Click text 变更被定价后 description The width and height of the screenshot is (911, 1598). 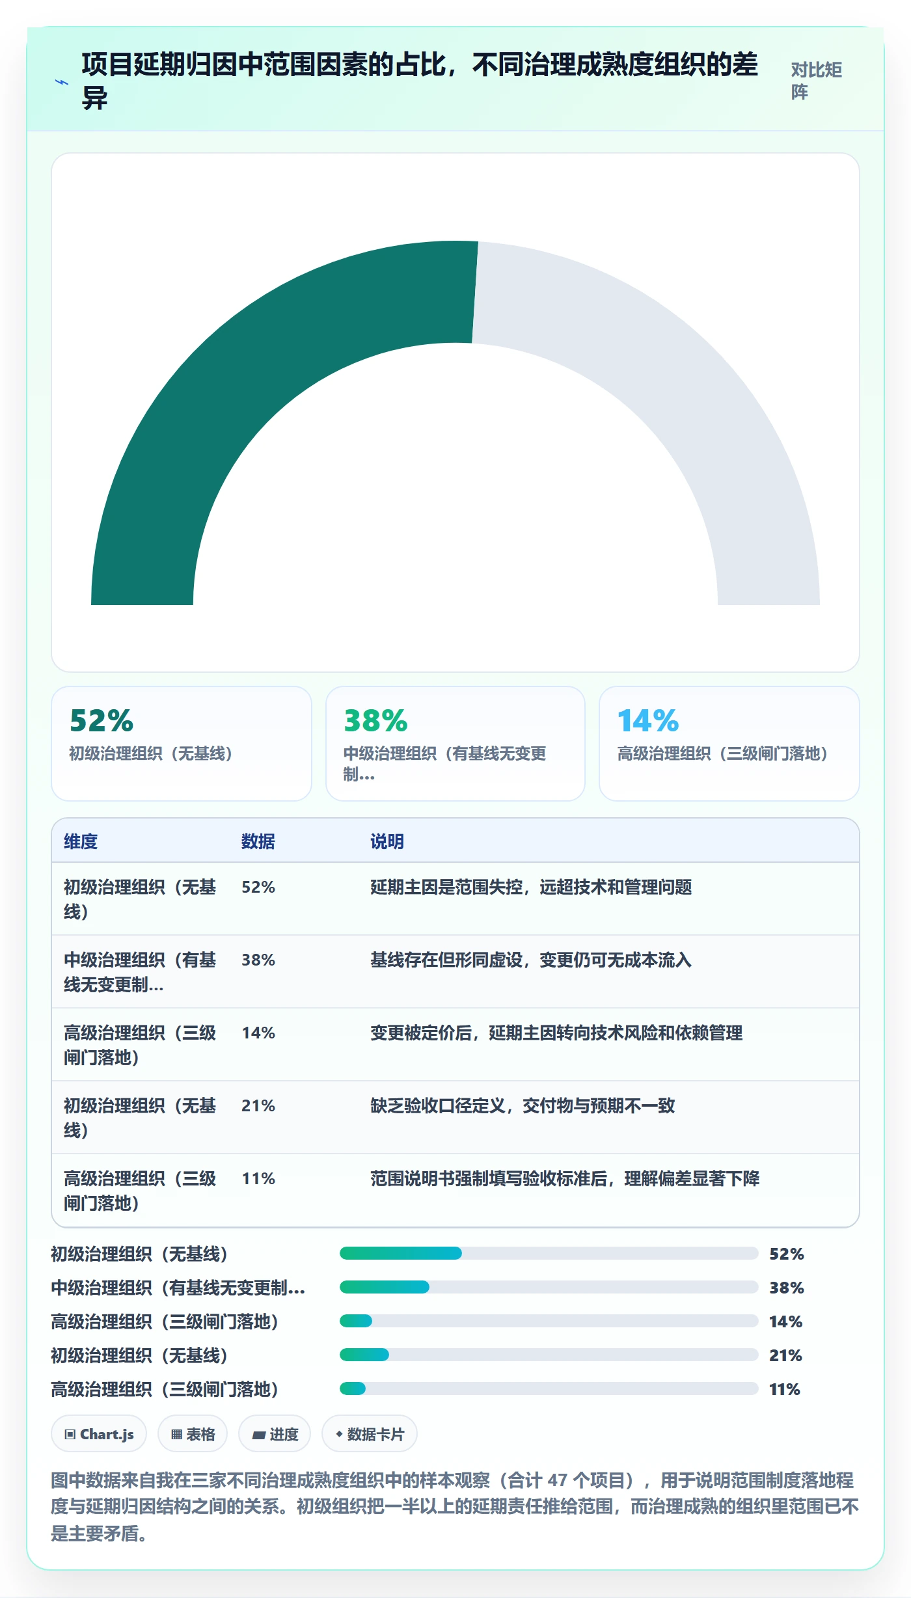point(556,1033)
